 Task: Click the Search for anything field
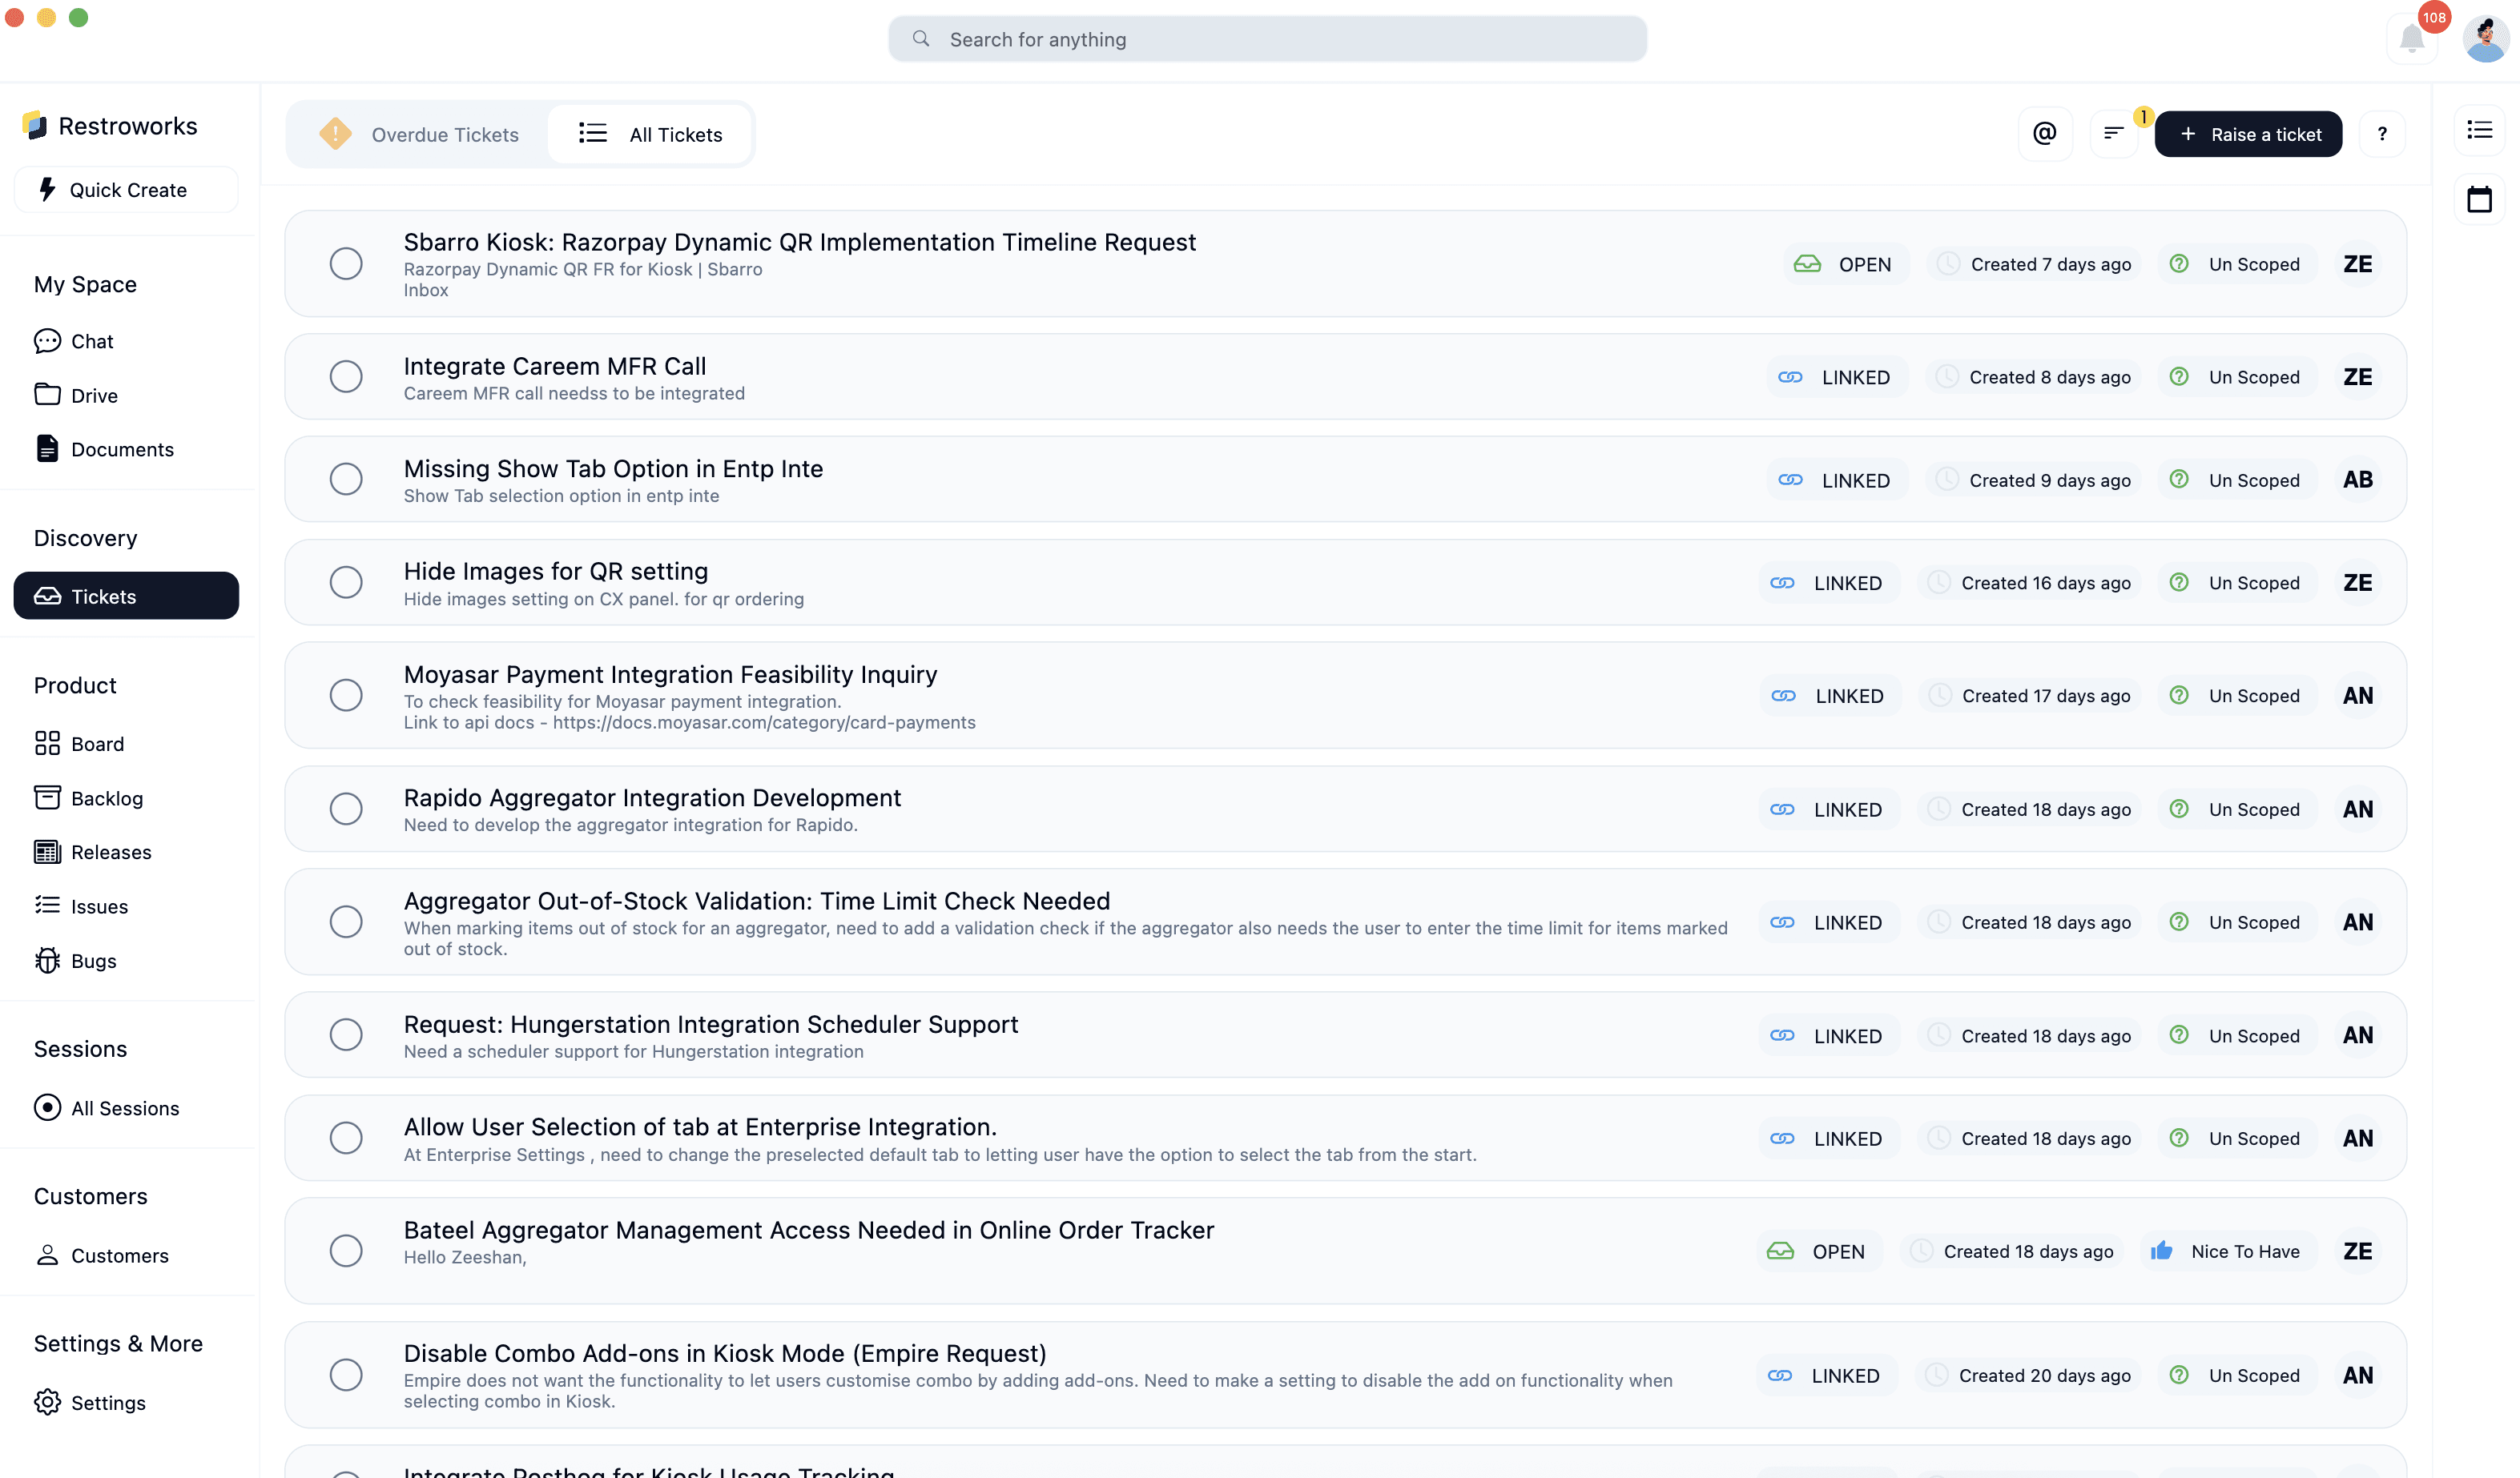[1267, 39]
